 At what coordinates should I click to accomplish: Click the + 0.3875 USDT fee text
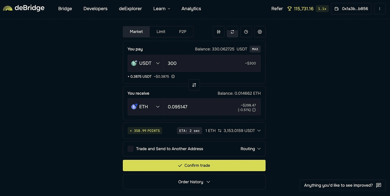140,77
